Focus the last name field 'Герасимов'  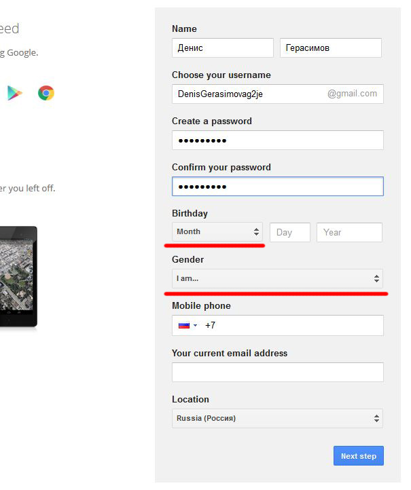click(x=331, y=48)
